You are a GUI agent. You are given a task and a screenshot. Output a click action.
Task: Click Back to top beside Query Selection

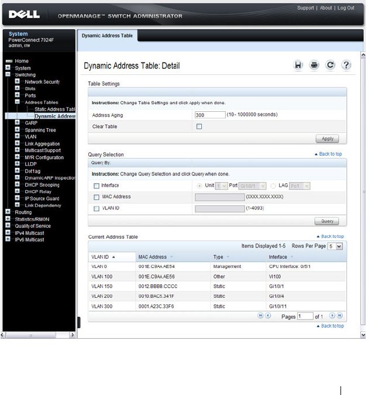(x=328, y=154)
